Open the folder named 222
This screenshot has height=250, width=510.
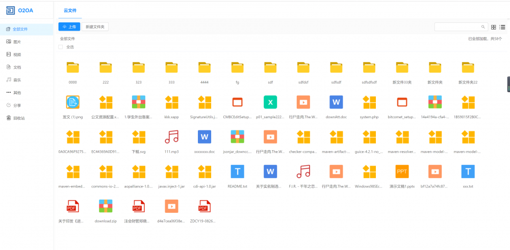(x=106, y=67)
